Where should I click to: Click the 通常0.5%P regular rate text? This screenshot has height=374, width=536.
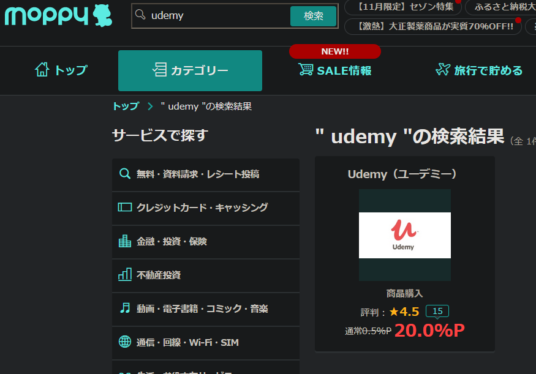click(368, 331)
